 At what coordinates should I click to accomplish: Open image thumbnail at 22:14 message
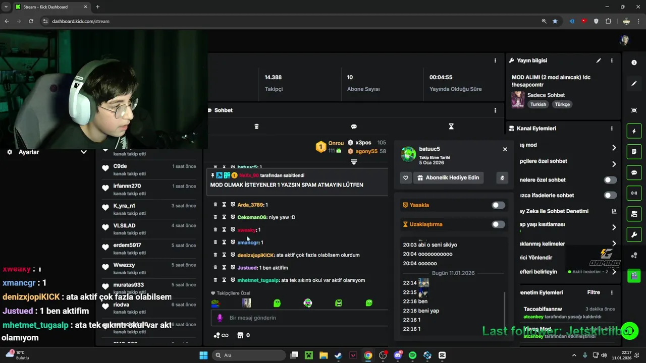[x=423, y=283]
